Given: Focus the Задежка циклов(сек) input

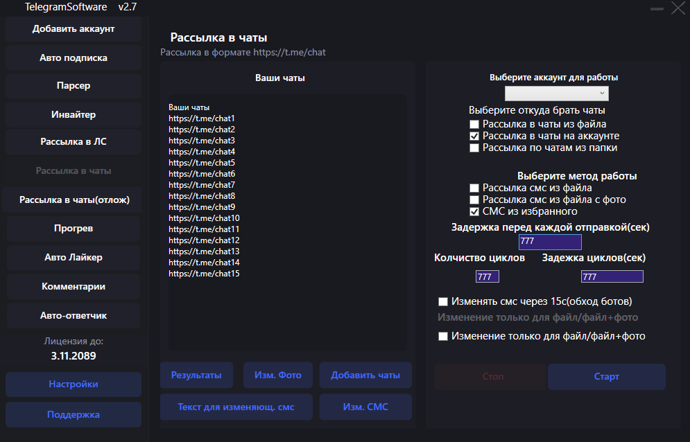Looking at the screenshot, I should [x=612, y=276].
